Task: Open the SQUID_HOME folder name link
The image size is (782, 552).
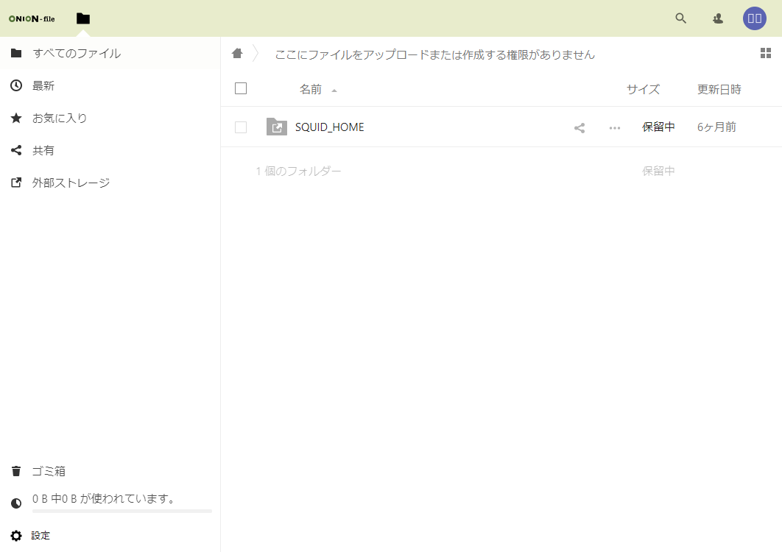Action: point(329,127)
